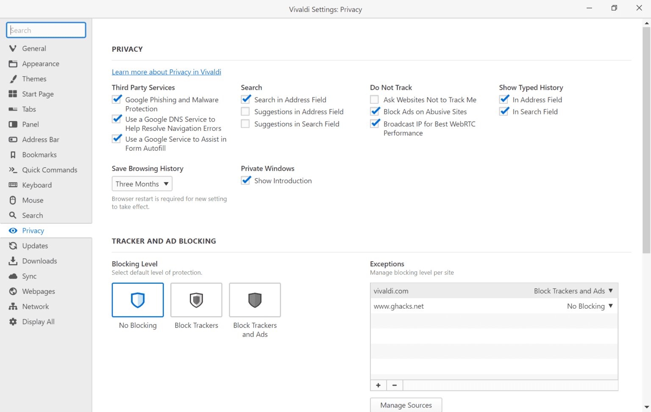Restore the window with the restore button

click(x=614, y=8)
